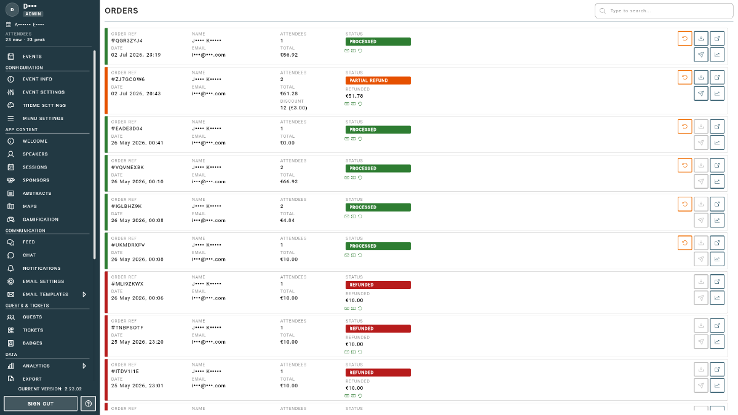
Task: Click the Type to search input field
Action: tap(664, 11)
